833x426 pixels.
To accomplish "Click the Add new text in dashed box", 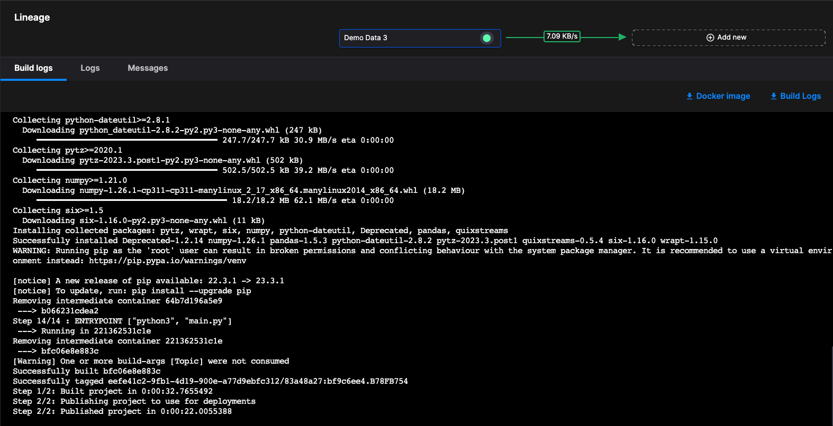I will click(x=732, y=38).
